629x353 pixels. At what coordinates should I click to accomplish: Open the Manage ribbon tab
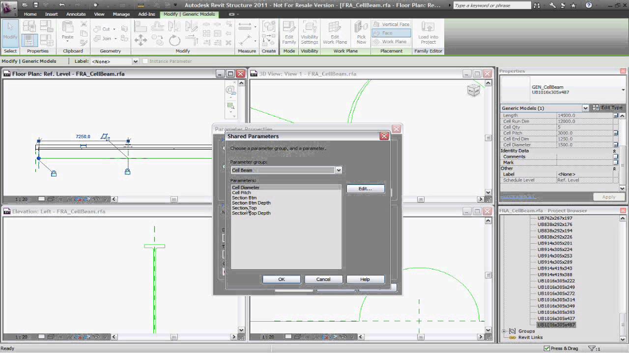tap(121, 14)
